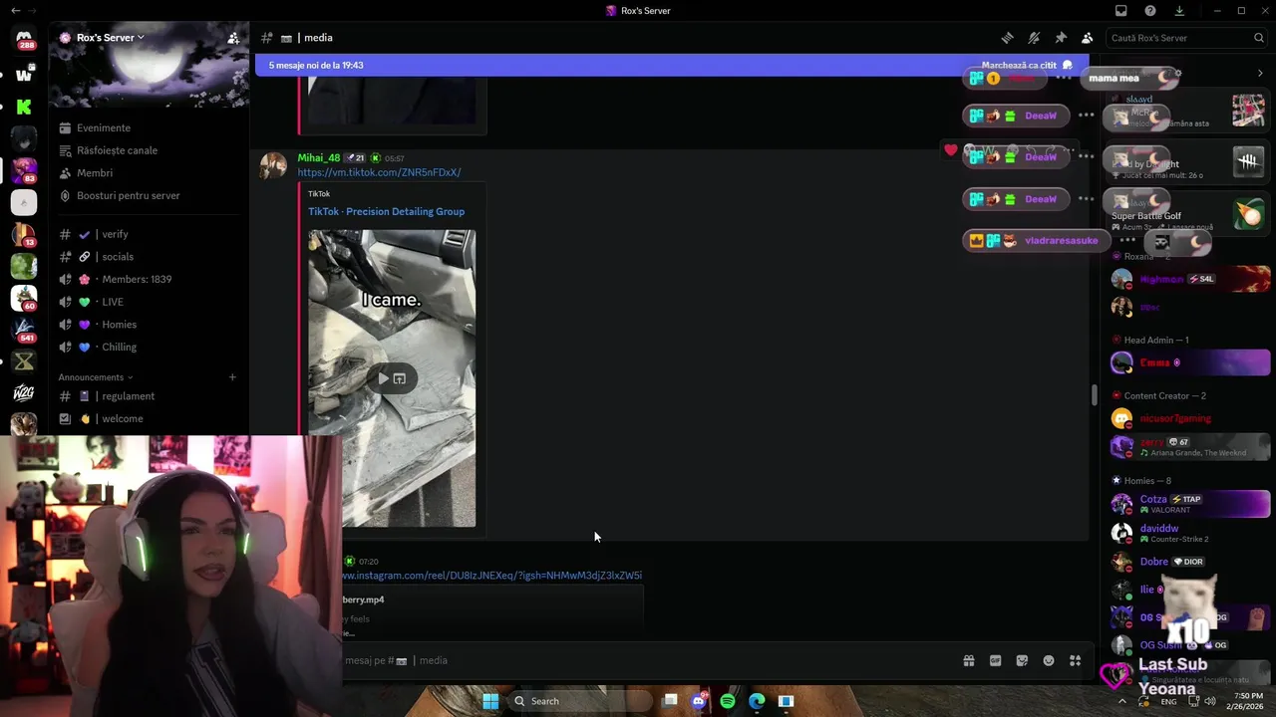Screen dimensions: 1276x717
Task: Click Marchează ca citit button
Action: pos(1027,65)
